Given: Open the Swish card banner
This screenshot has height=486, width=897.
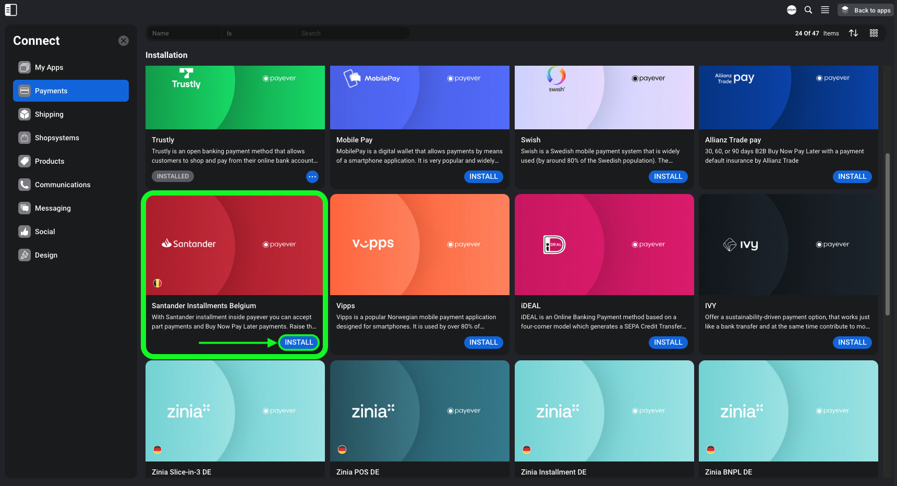Looking at the screenshot, I should point(604,98).
